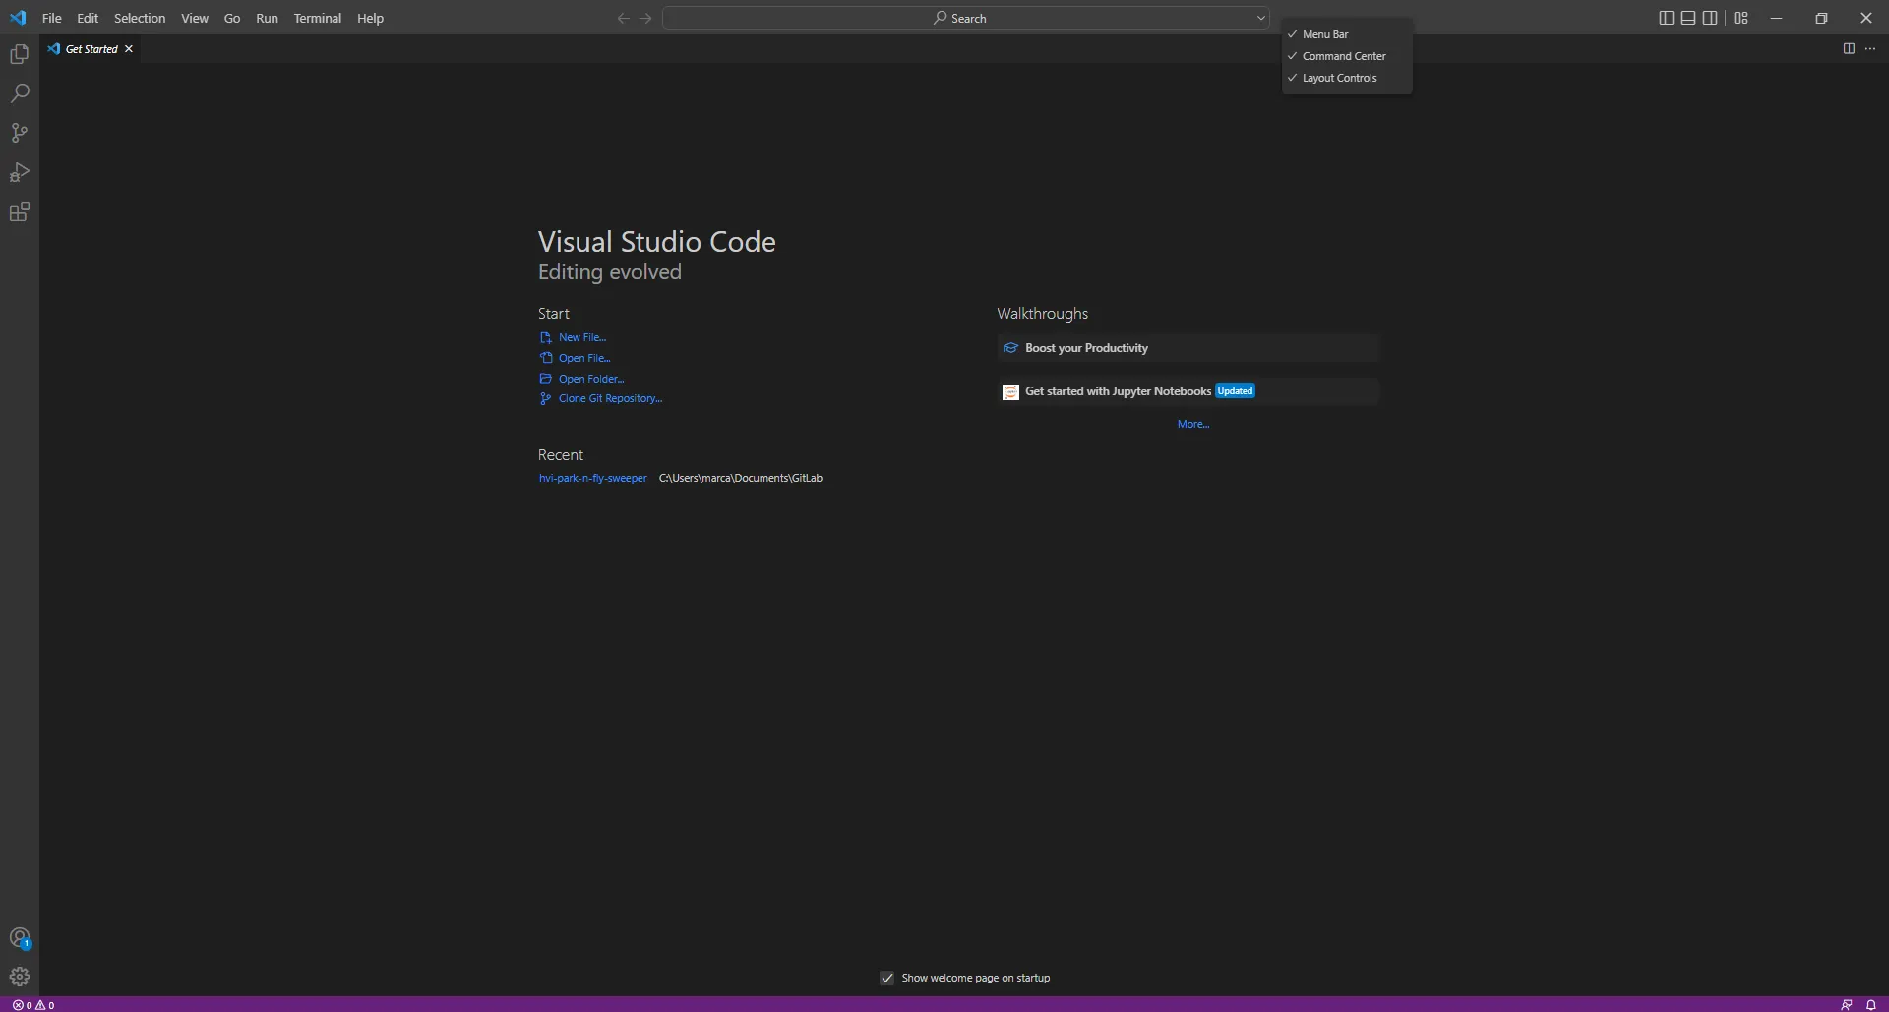Screen dimensions: 1889x1012
Task: Open the Customize Layout control
Action: 1740,17
